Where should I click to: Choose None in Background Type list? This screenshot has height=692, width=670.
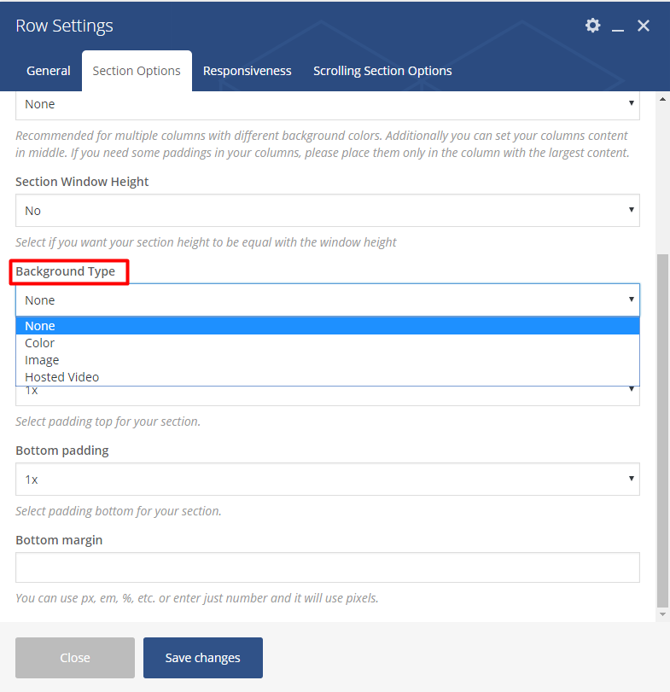tap(328, 326)
